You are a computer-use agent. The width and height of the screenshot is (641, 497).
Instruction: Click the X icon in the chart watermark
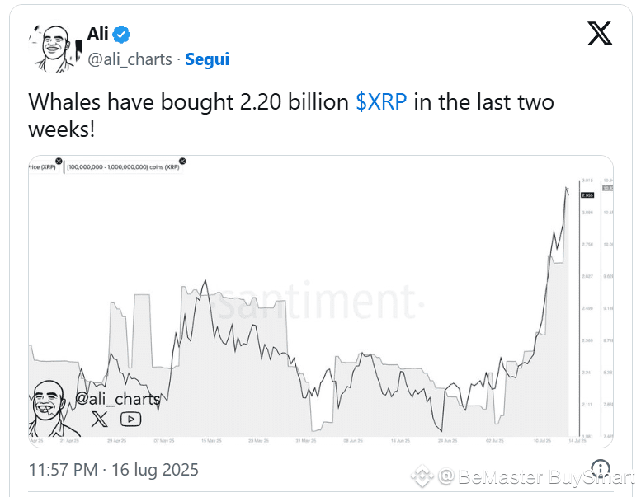tap(100, 419)
